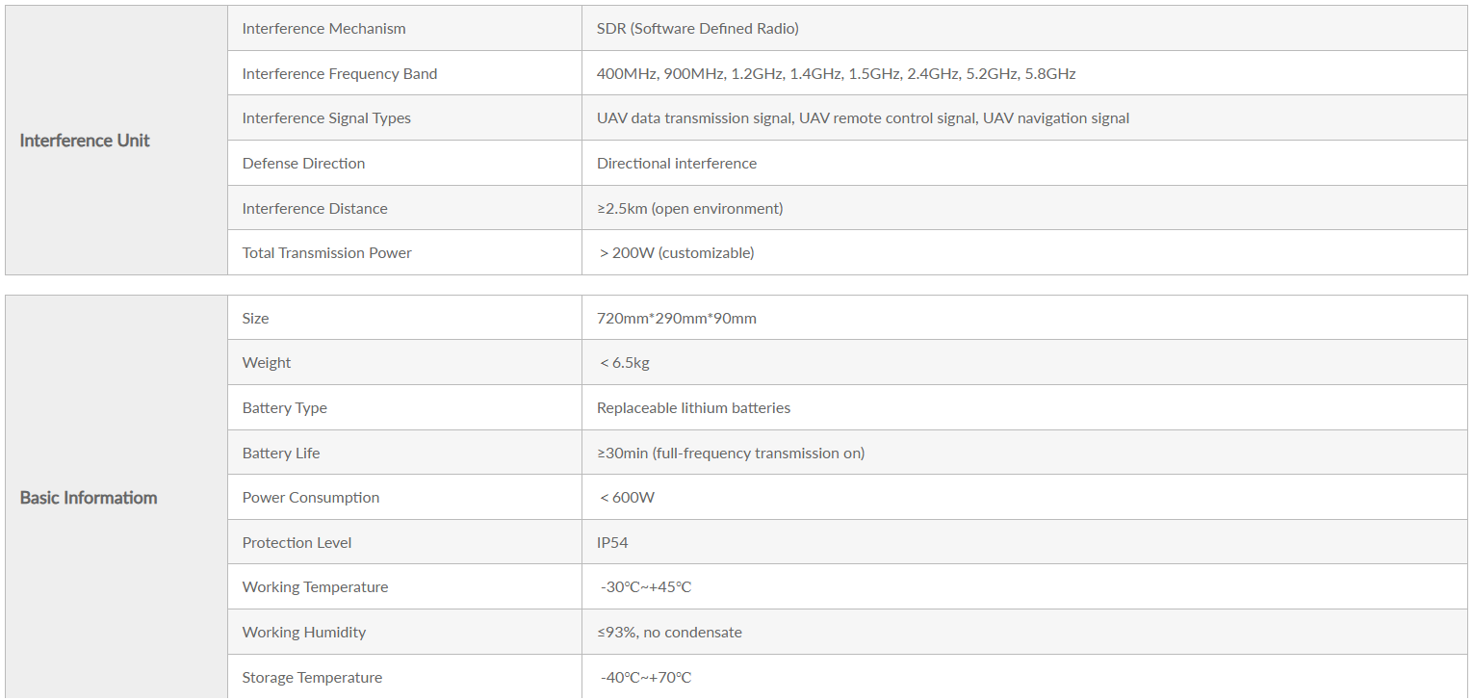
Task: Click the 400MHz frequency list value
Action: point(837,74)
